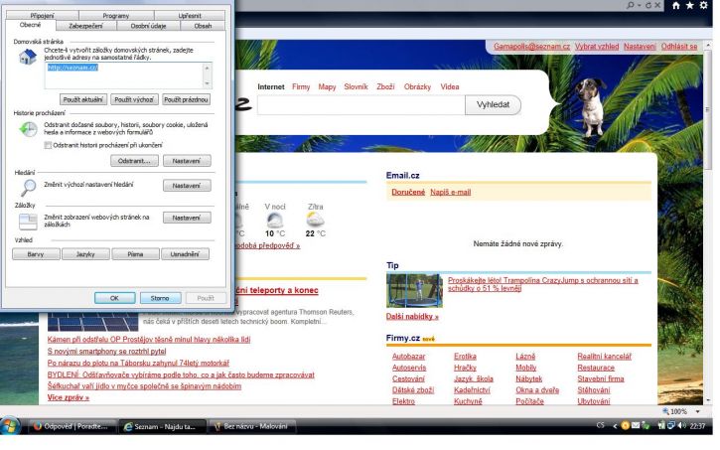Image resolution: width=720 pixels, height=450 pixels.
Task: Open the Windows Start button
Action: pyautogui.click(x=10, y=426)
